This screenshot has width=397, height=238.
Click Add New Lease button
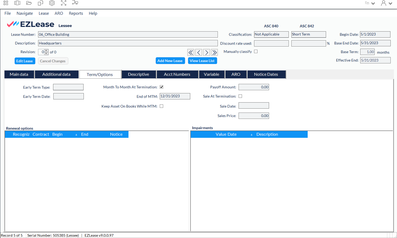pos(170,61)
